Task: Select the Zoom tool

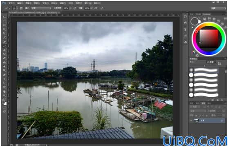Action: (x=4, y=96)
